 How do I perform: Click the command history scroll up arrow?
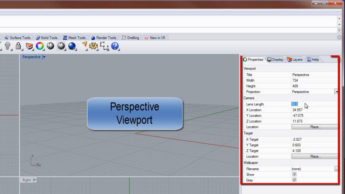point(339,18)
